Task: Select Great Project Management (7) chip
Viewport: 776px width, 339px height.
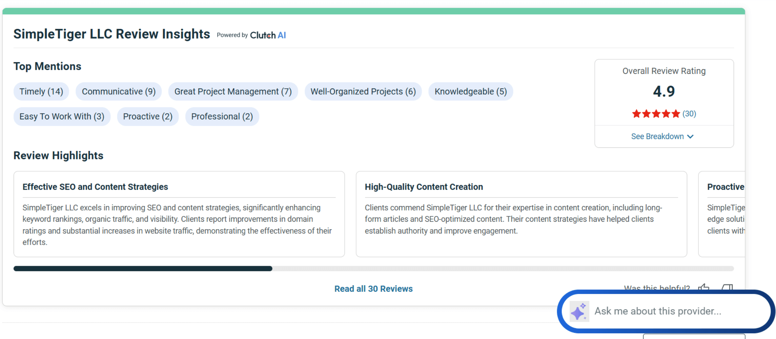Action: coord(233,92)
